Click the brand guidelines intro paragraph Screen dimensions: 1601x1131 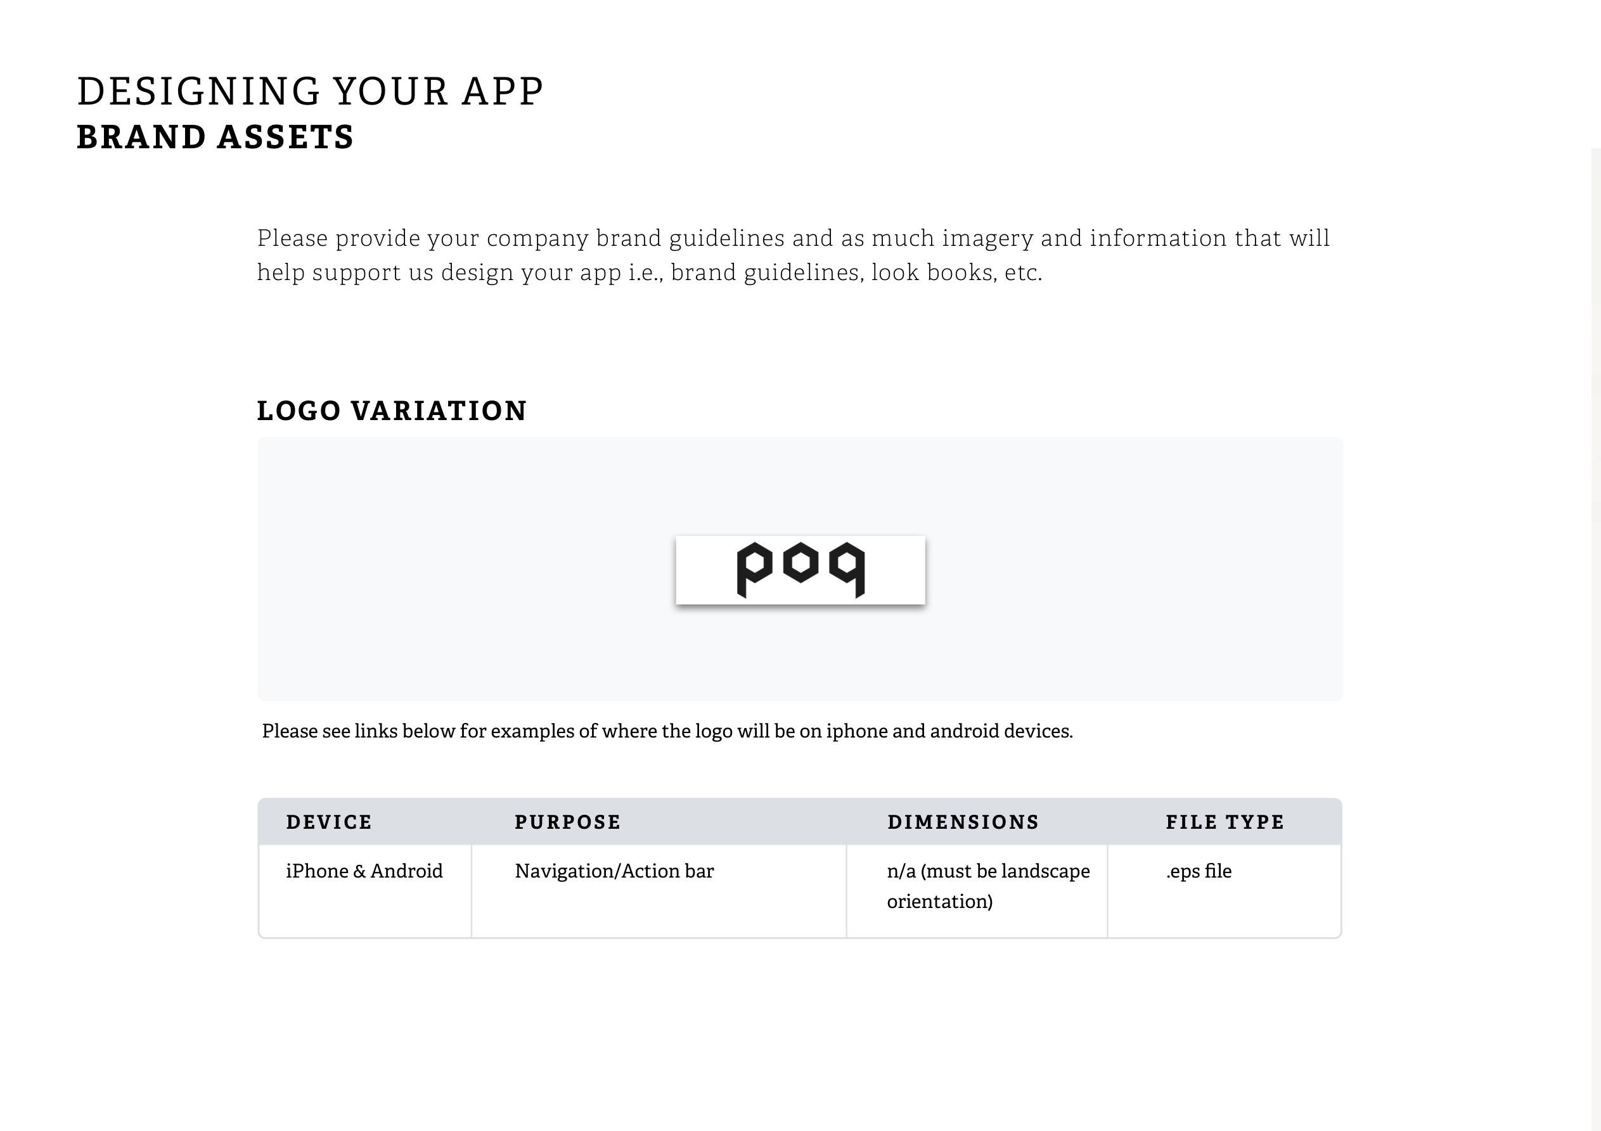pyautogui.click(x=794, y=255)
